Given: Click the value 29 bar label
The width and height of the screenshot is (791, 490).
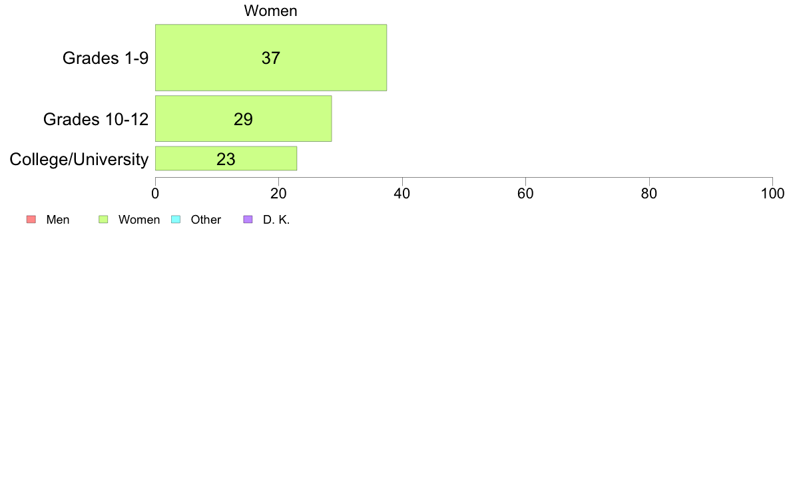Looking at the screenshot, I should [243, 119].
